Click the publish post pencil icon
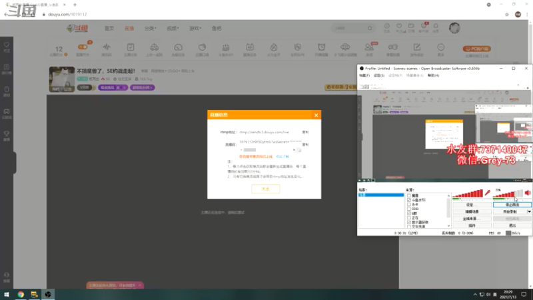 (417, 47)
